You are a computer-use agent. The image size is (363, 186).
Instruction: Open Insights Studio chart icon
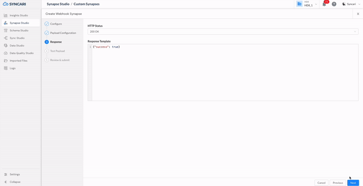[6, 15]
